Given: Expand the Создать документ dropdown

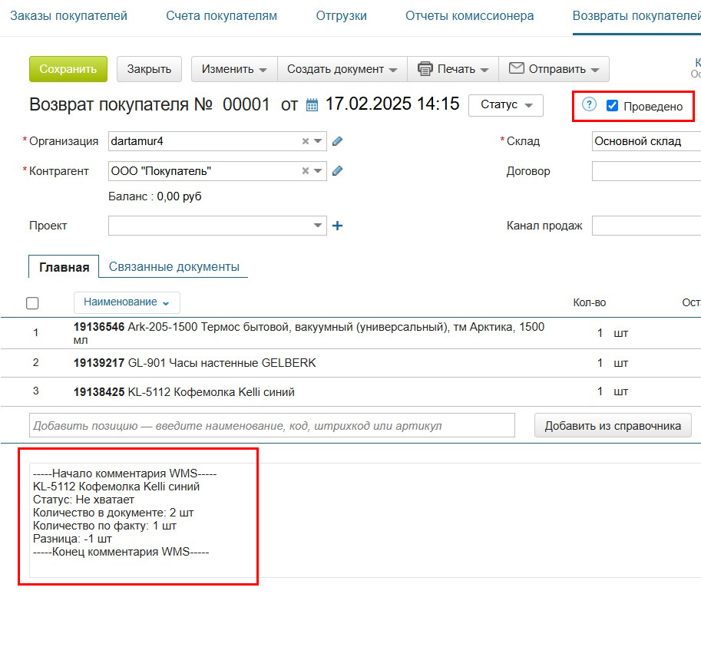Looking at the screenshot, I should click(x=342, y=69).
